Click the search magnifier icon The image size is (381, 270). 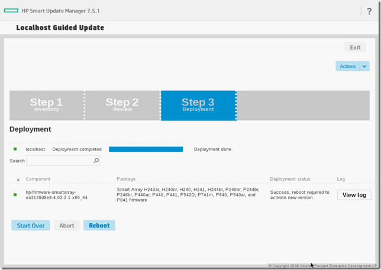96,161
